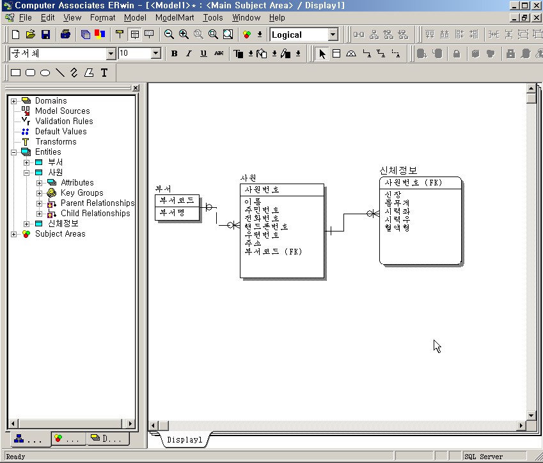This screenshot has height=463, width=543.
Task: Choose the Many-to-many relationship tool
Action: [381, 53]
